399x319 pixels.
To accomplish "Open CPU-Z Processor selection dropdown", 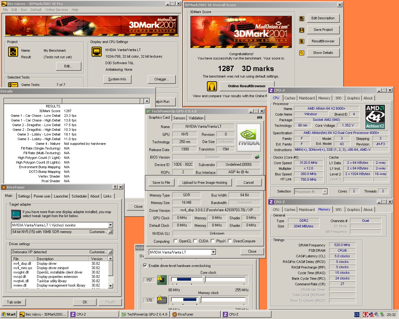I will pyautogui.click(x=325, y=192).
